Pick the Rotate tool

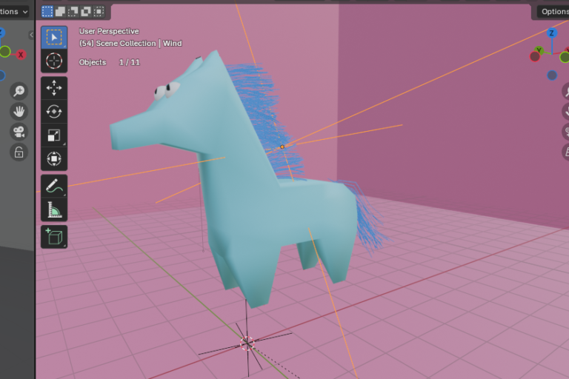(x=54, y=112)
